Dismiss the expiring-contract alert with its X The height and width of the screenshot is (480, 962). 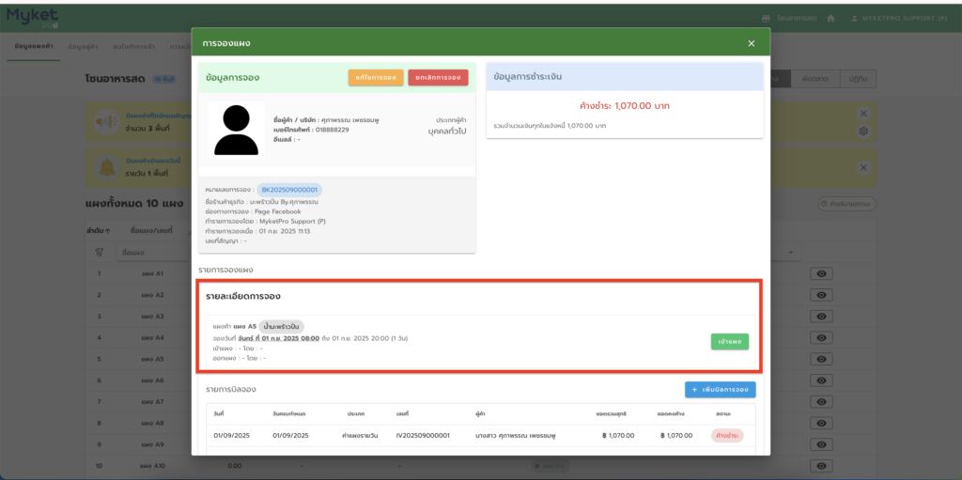(863, 114)
